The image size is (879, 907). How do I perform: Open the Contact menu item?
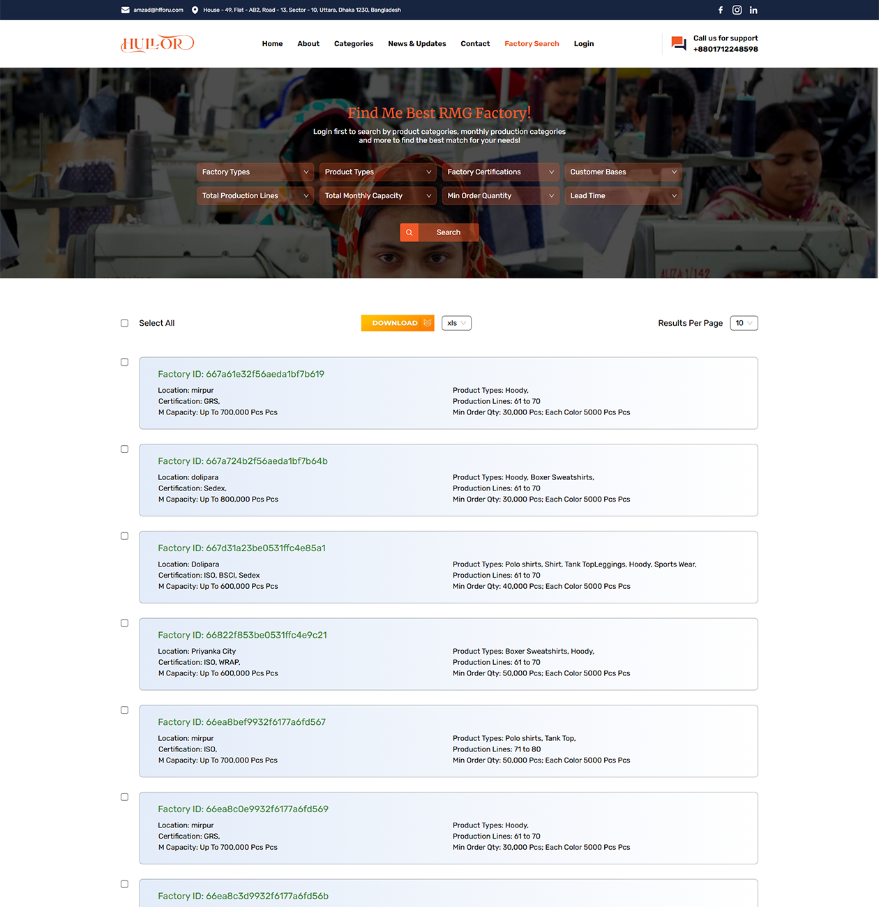[475, 44]
